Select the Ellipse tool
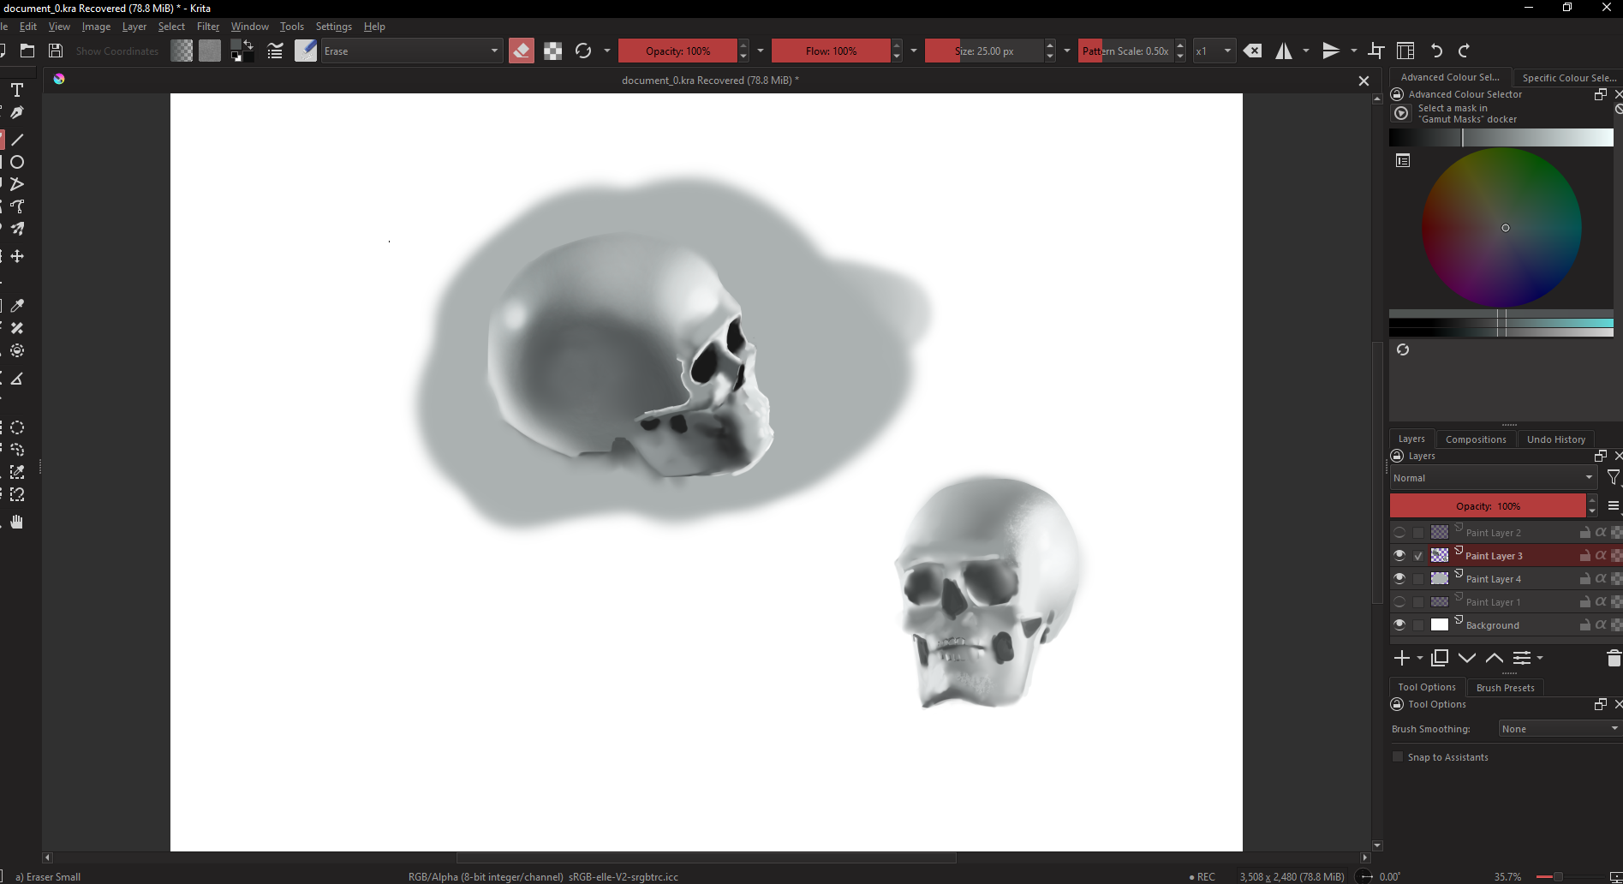Viewport: 1623px width, 884px height. pyautogui.click(x=17, y=162)
